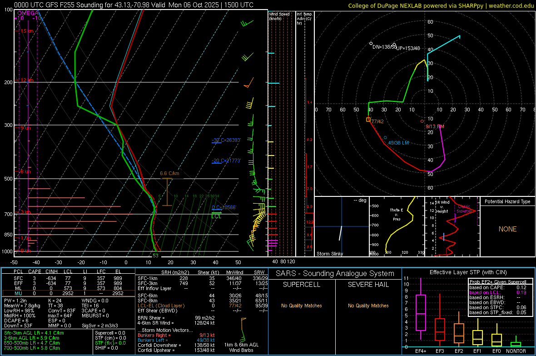
Task: Click 'No Quality Matches' under SUPERCELL
Action: pyautogui.click(x=302, y=306)
